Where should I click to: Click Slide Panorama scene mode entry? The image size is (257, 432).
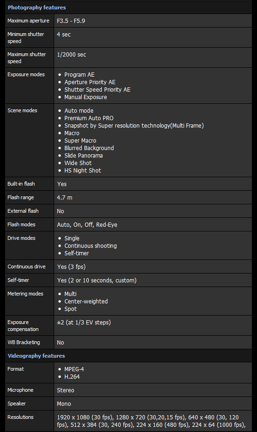pyautogui.click(x=84, y=155)
